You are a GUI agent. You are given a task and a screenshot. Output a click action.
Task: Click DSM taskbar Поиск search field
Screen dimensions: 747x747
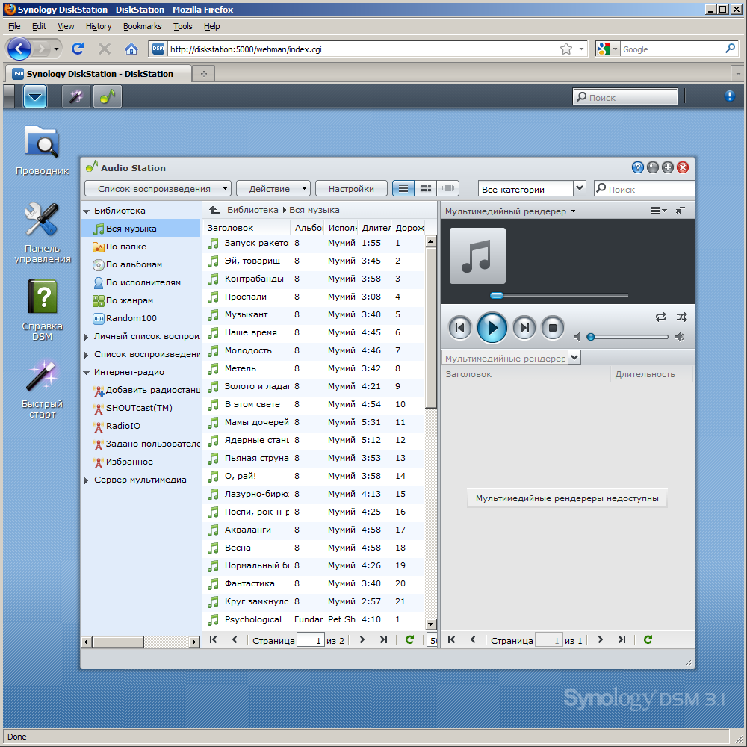(625, 96)
